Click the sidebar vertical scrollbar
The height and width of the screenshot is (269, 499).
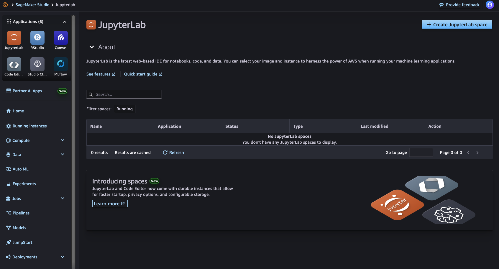(73, 142)
